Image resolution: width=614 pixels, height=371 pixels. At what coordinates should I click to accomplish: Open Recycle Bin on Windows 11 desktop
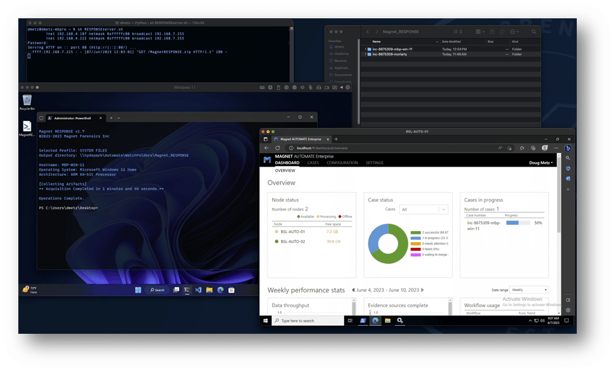click(27, 102)
